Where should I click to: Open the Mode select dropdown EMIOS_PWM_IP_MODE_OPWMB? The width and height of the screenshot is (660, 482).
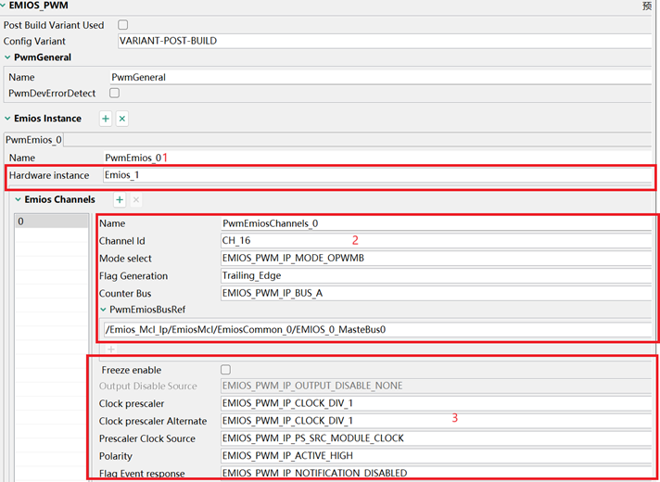436,258
